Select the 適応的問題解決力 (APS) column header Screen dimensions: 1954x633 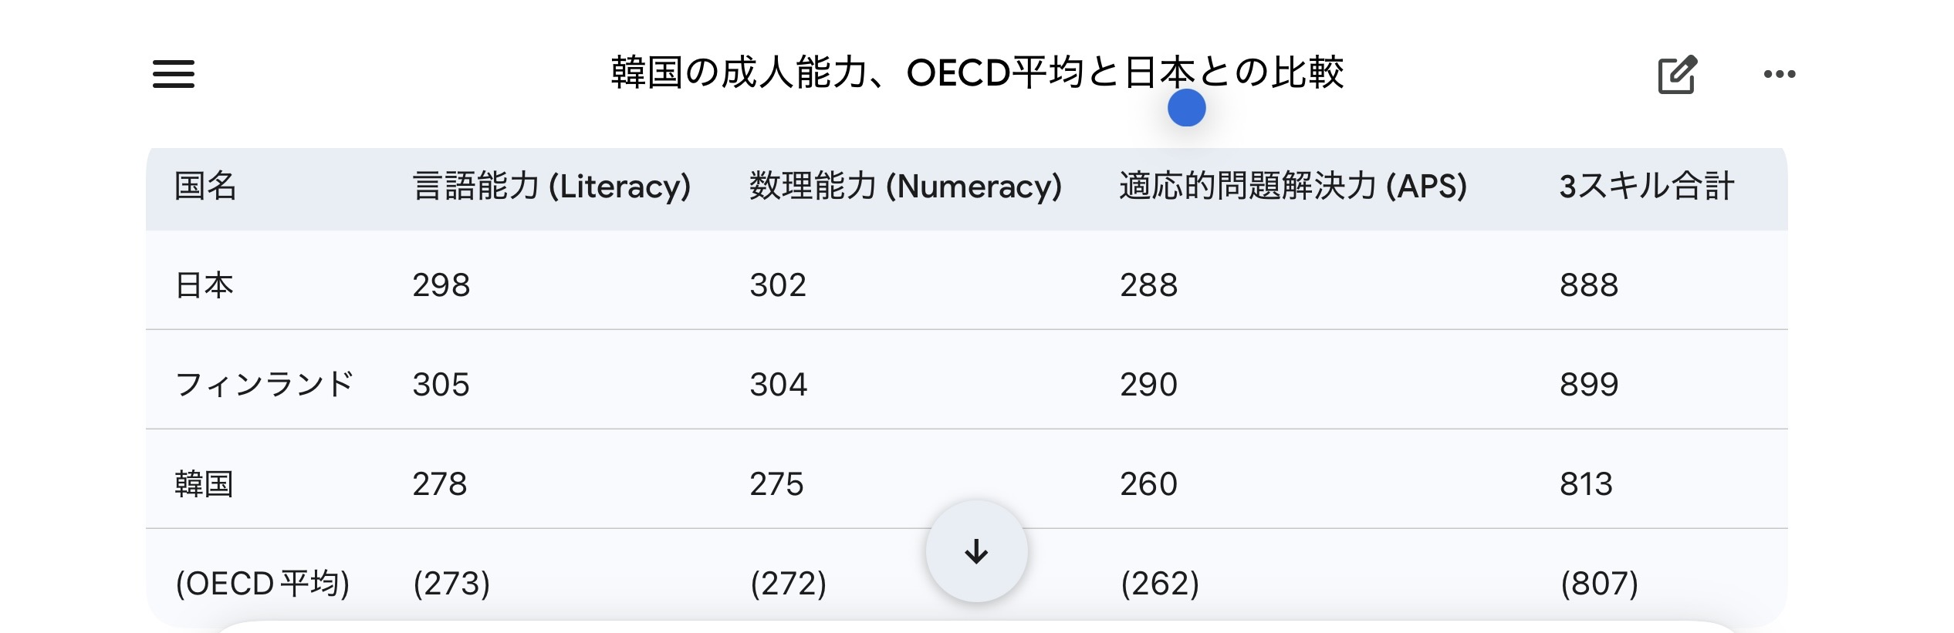click(1293, 187)
